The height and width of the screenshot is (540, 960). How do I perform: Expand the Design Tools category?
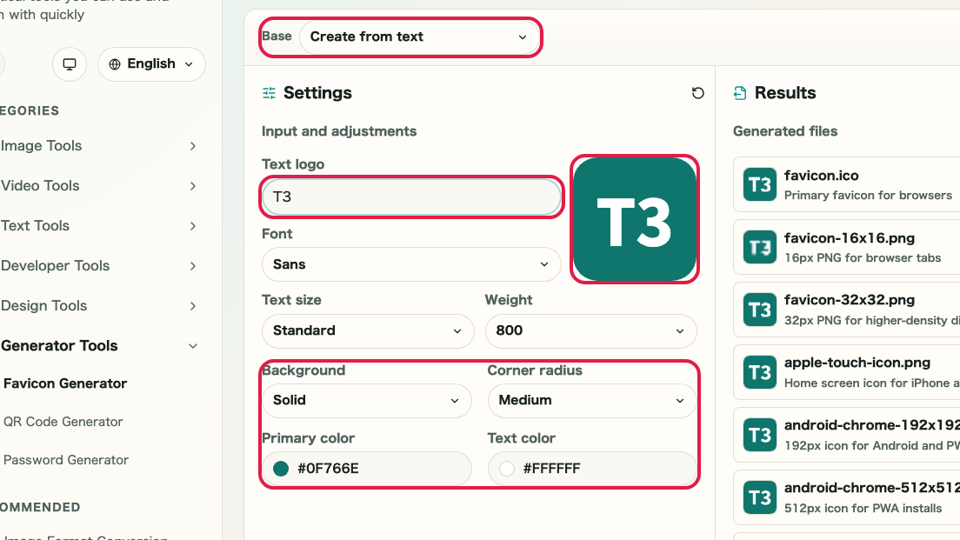(x=98, y=305)
